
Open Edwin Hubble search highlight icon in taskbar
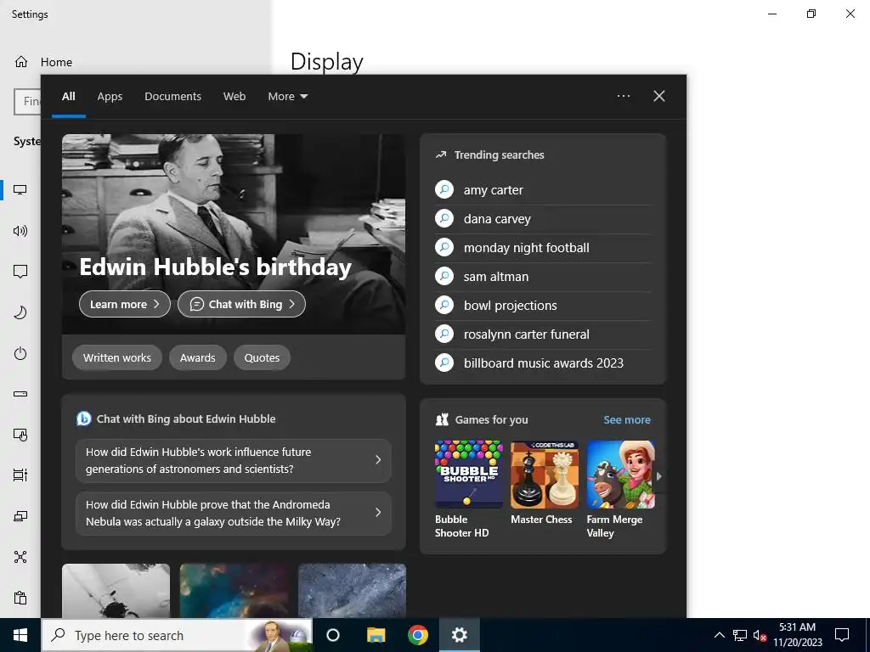(280, 635)
